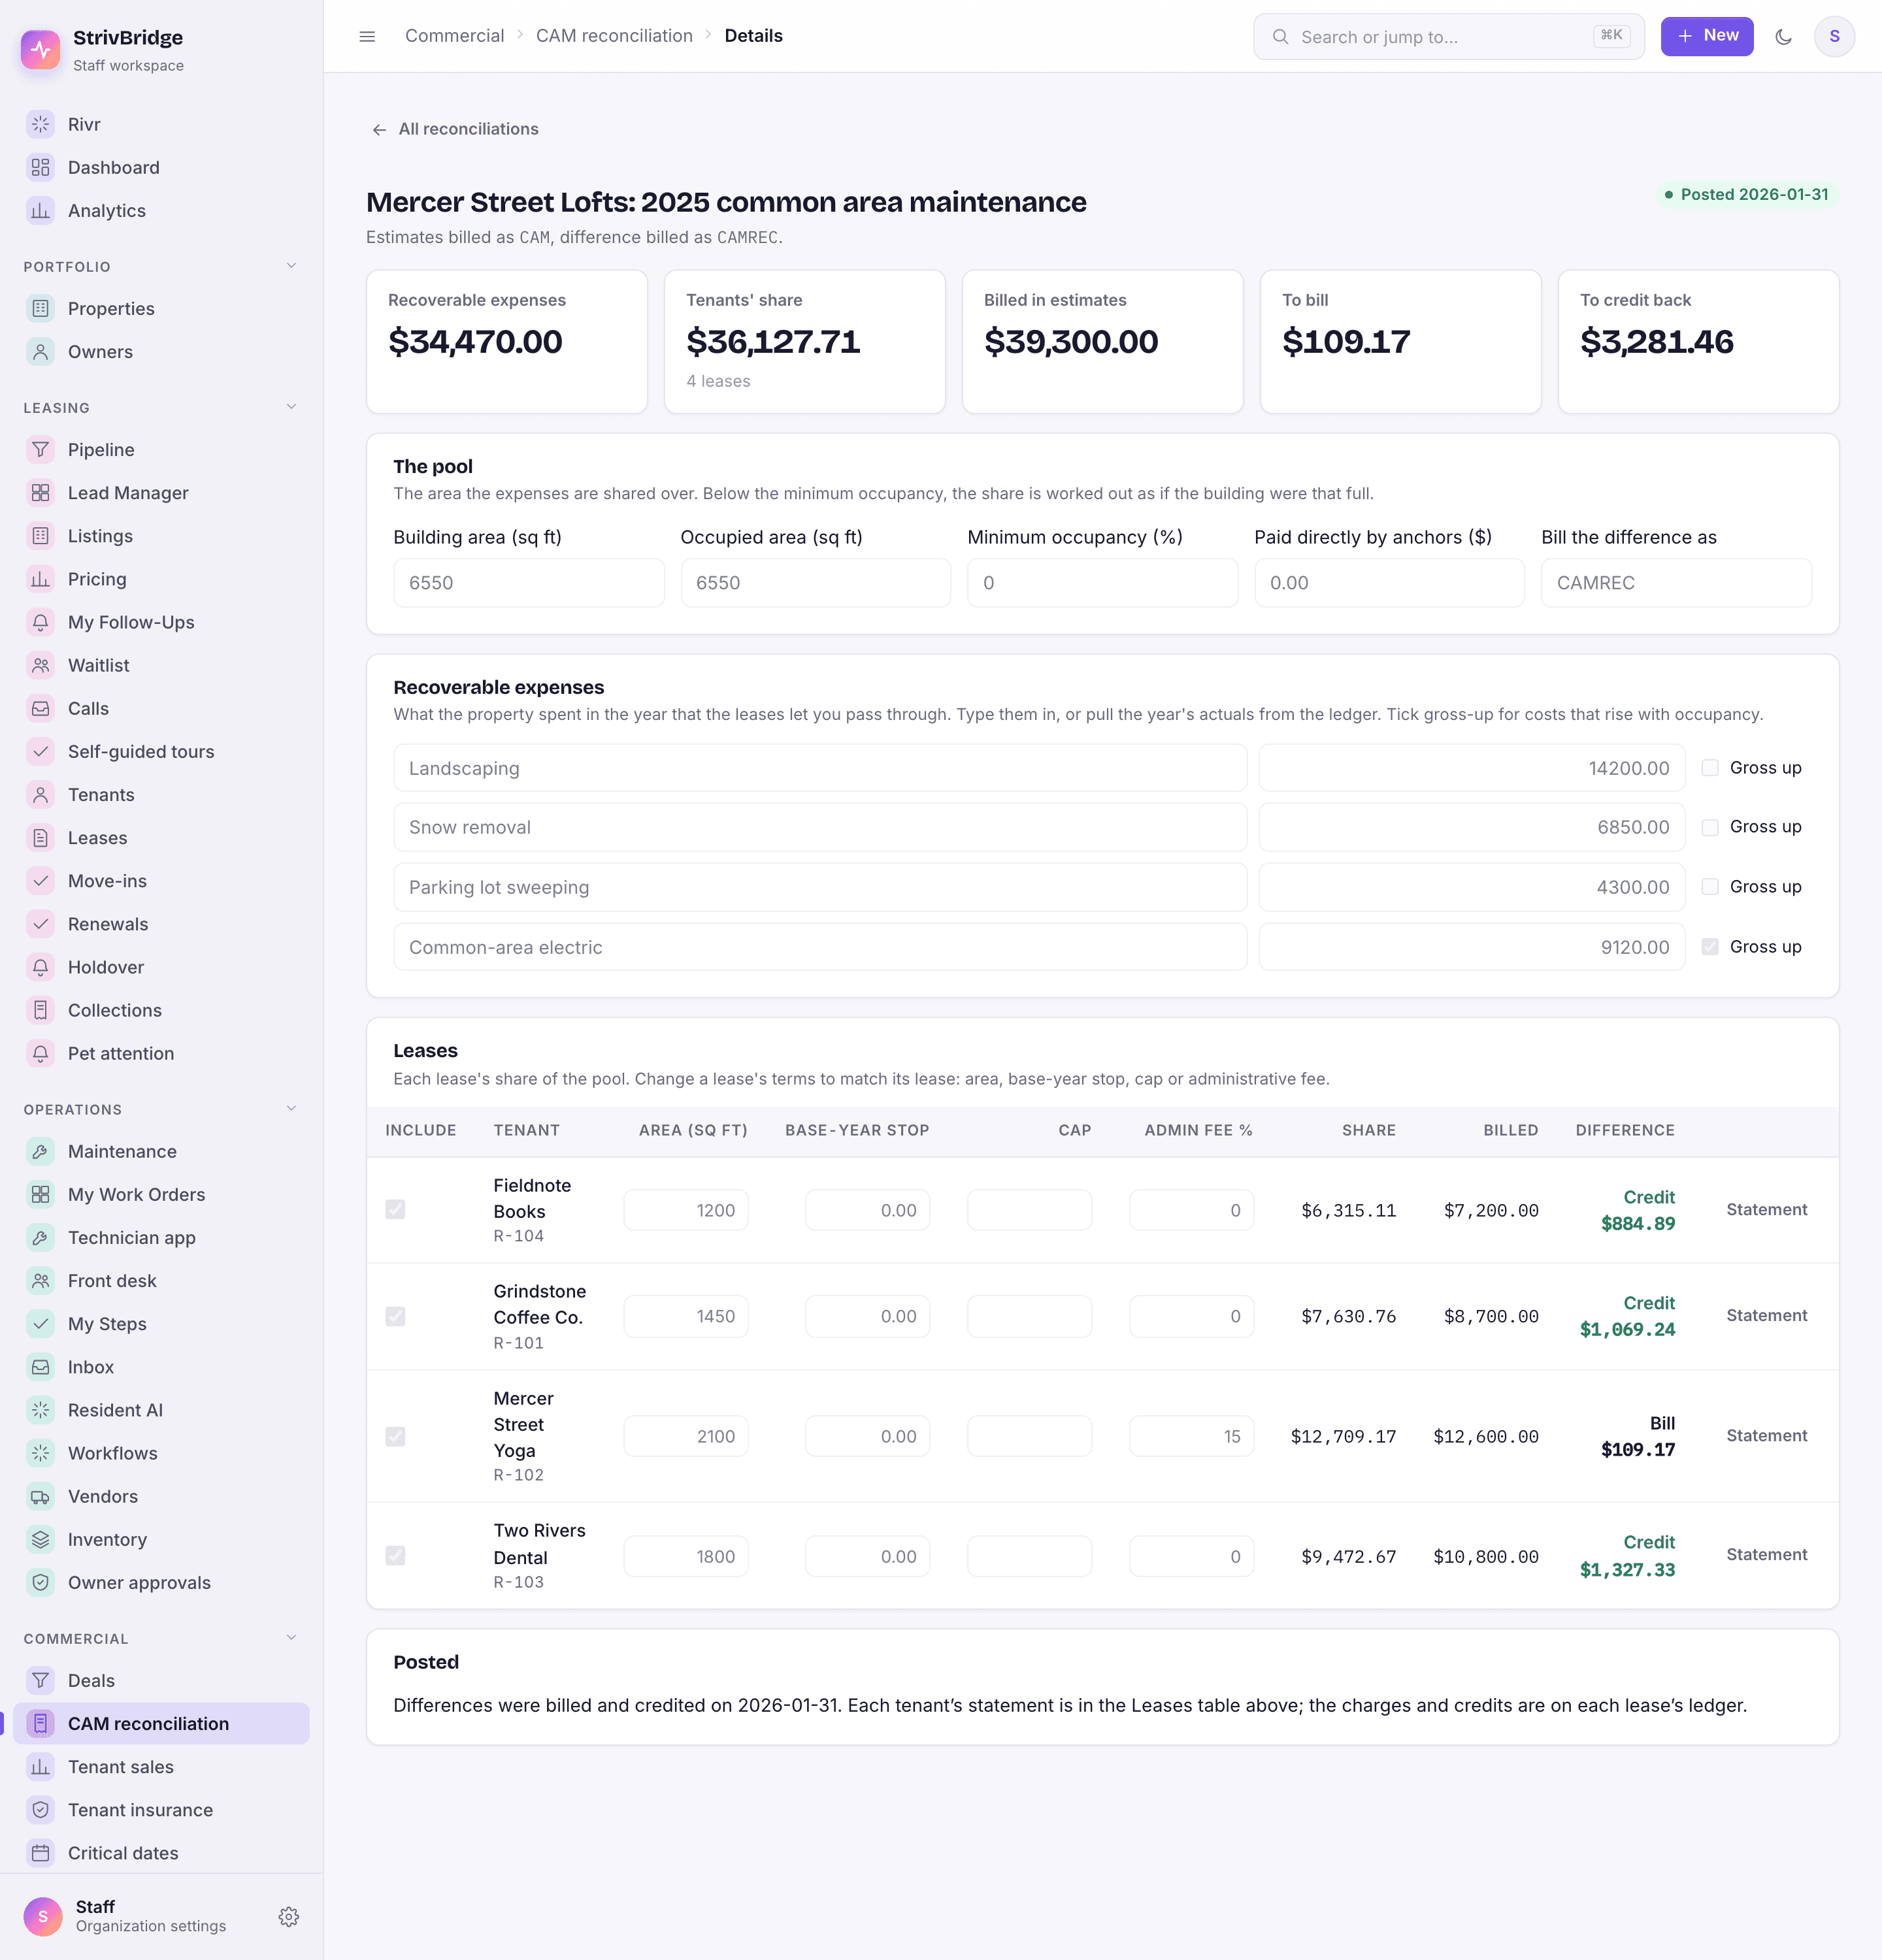Open the user avatar menu
This screenshot has width=1882, height=1960.
1834,37
